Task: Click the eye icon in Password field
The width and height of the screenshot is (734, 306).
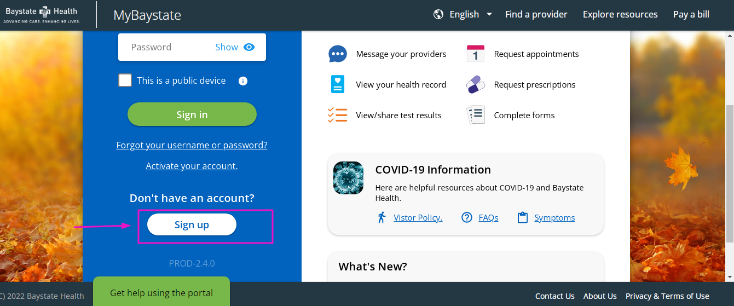Action: pos(249,47)
